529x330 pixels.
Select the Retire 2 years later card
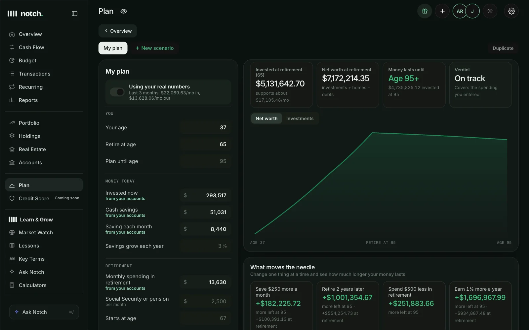[348, 306]
